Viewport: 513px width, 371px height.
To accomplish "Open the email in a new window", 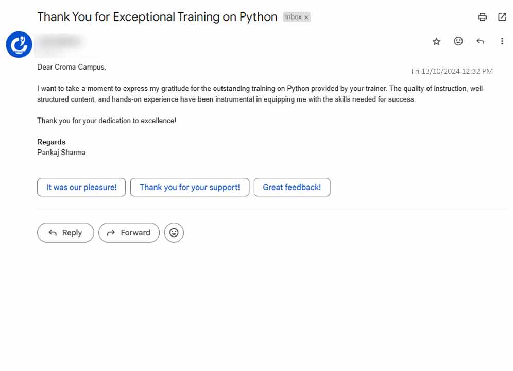I will pos(502,17).
